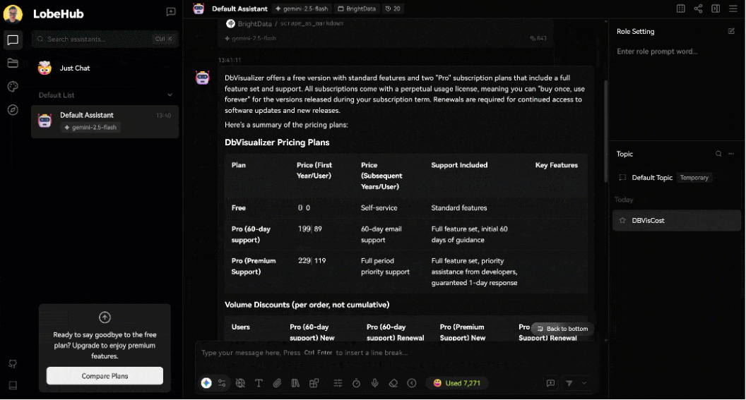The height and width of the screenshot is (400, 746).
Task: Favorite the DBVisCost topic star
Action: (622, 221)
